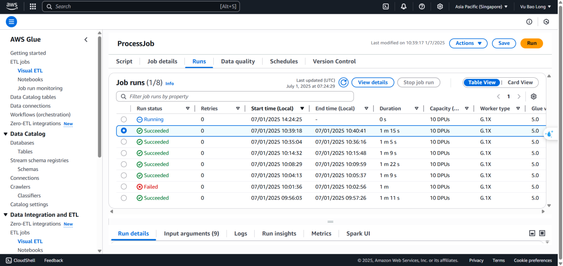
Task: Click CloudShell icon in footer
Action: (8, 260)
